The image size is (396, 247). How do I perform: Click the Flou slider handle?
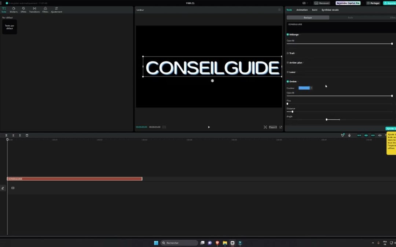(287, 104)
